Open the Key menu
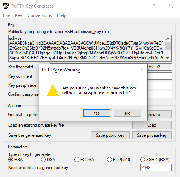Image resolution: width=180 pixels, height=177 pixels. coord(18,15)
